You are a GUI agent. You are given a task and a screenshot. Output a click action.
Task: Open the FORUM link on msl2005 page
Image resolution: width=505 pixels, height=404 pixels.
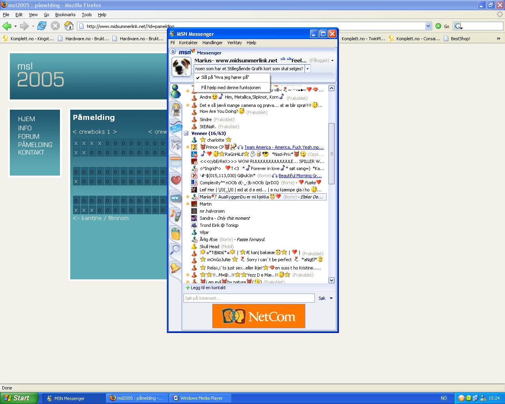[x=28, y=136]
